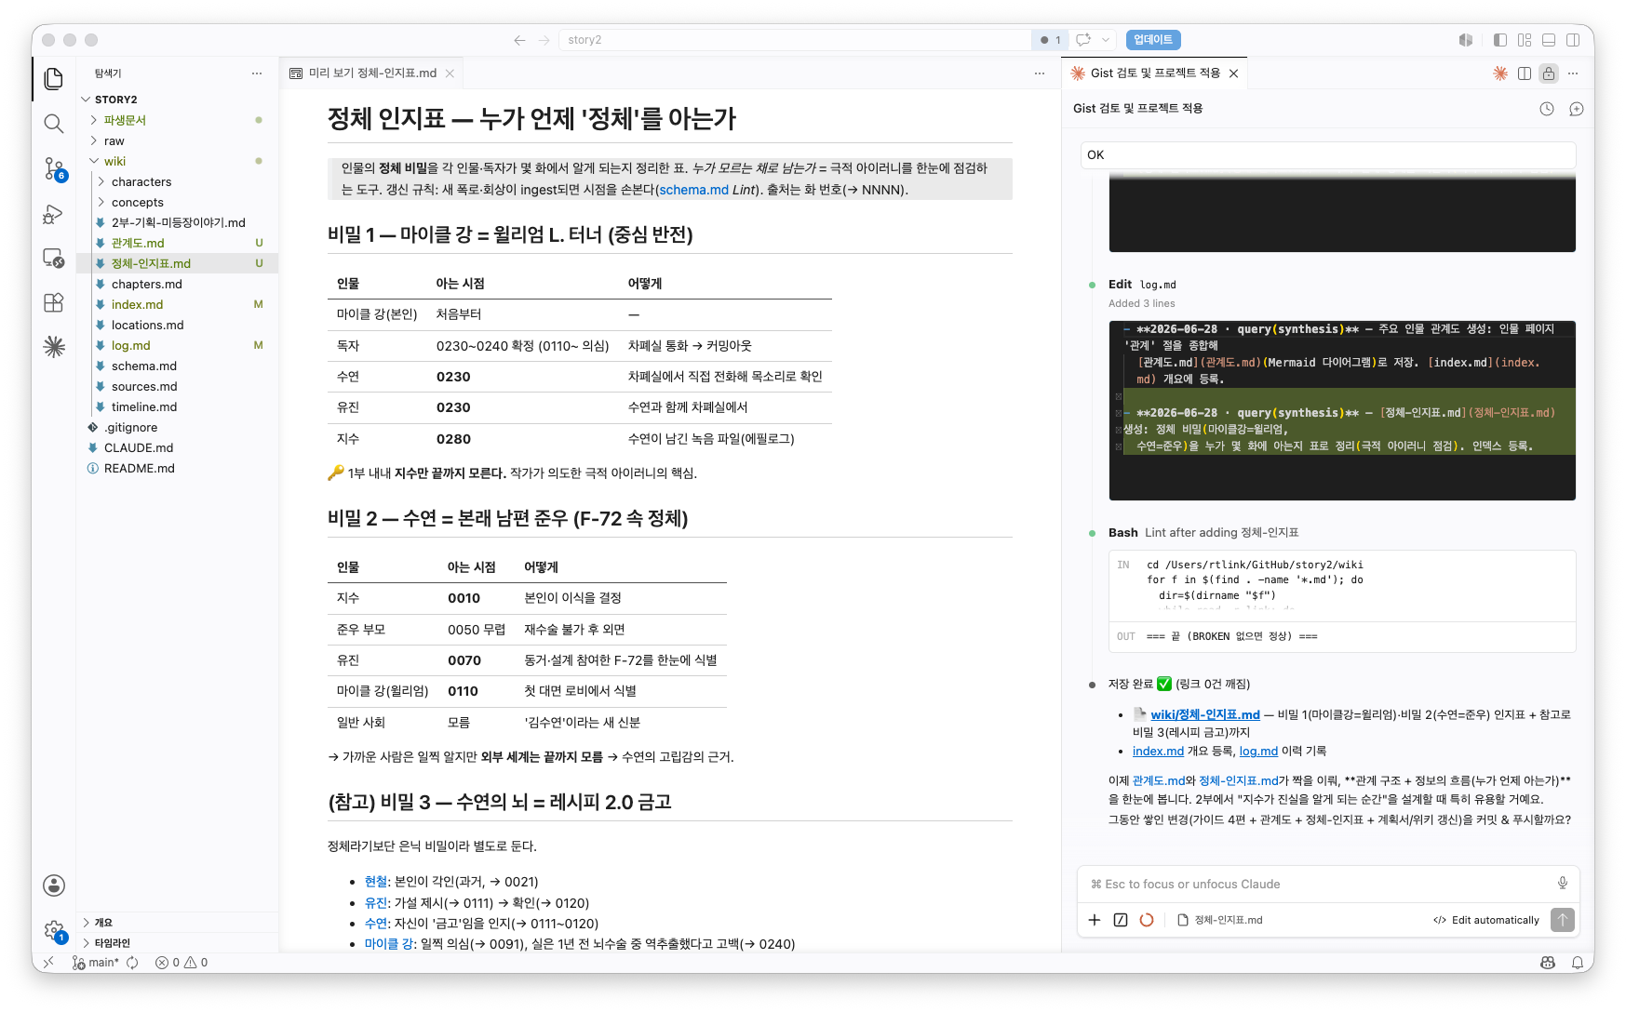Expand the 개요 outline section

pos(87,923)
